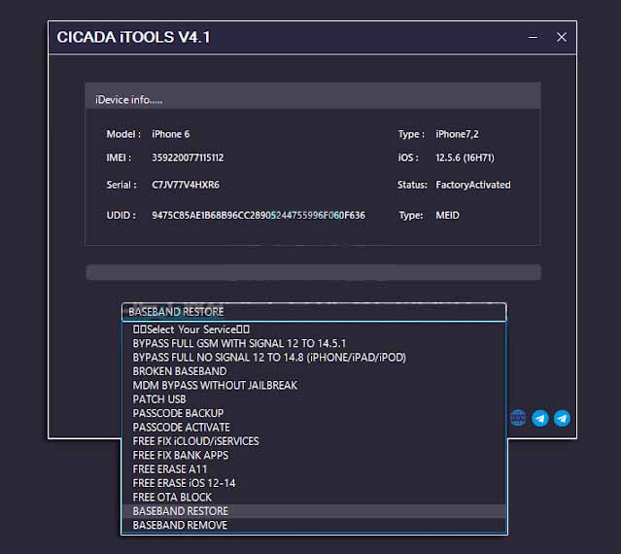This screenshot has width=621, height=554.
Task: Select FREE ERASE A11 option
Action: point(314,469)
